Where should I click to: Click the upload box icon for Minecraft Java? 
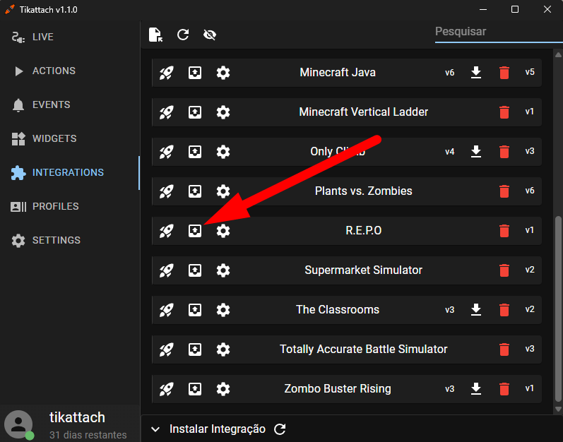195,73
